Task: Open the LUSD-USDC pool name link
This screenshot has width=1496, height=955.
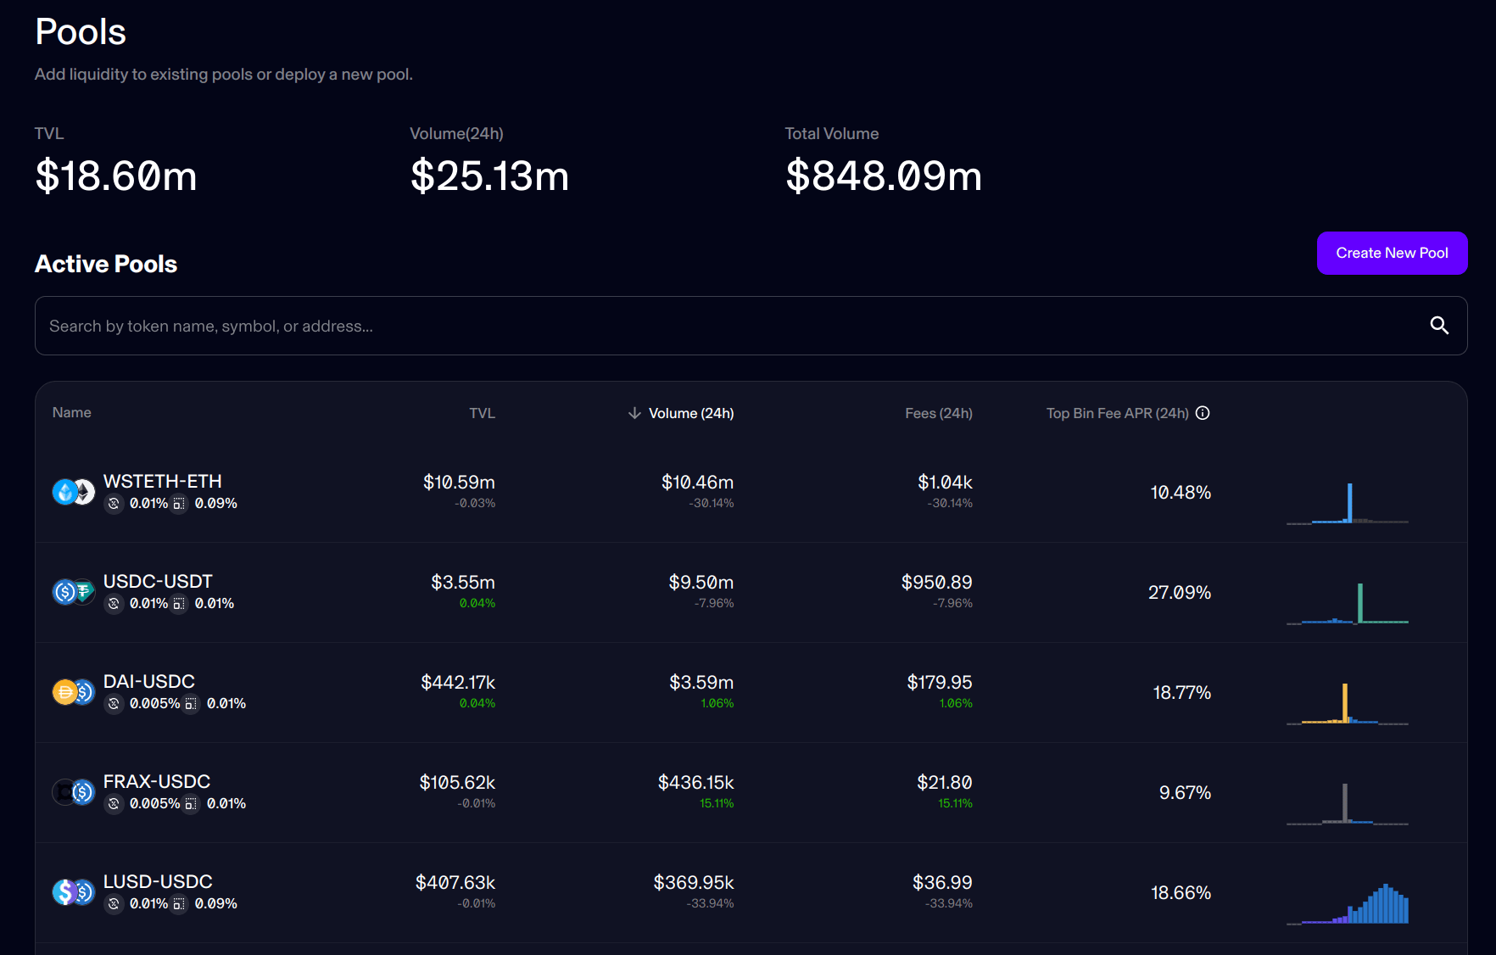Action: 158,881
